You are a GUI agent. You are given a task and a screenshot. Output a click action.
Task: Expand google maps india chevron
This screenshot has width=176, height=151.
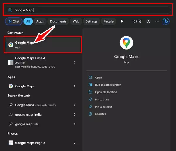[x=75, y=115]
